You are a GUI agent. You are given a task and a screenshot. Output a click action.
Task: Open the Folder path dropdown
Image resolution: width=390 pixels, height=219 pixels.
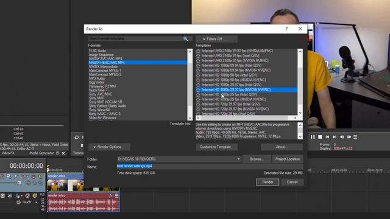(238, 159)
